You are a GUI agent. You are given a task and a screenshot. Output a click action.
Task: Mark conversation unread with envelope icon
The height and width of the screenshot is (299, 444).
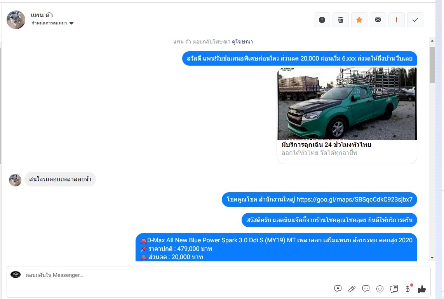point(378,20)
